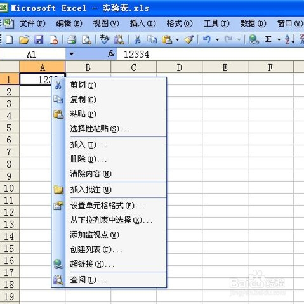Viewport: 304px width, 304px height.
Task: Choose 删除(D)... in the context menu
Action: (109, 159)
